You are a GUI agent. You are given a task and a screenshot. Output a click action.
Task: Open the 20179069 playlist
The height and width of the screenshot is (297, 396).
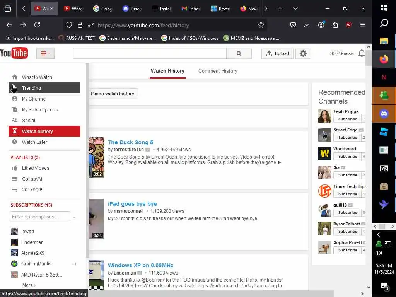point(44,189)
